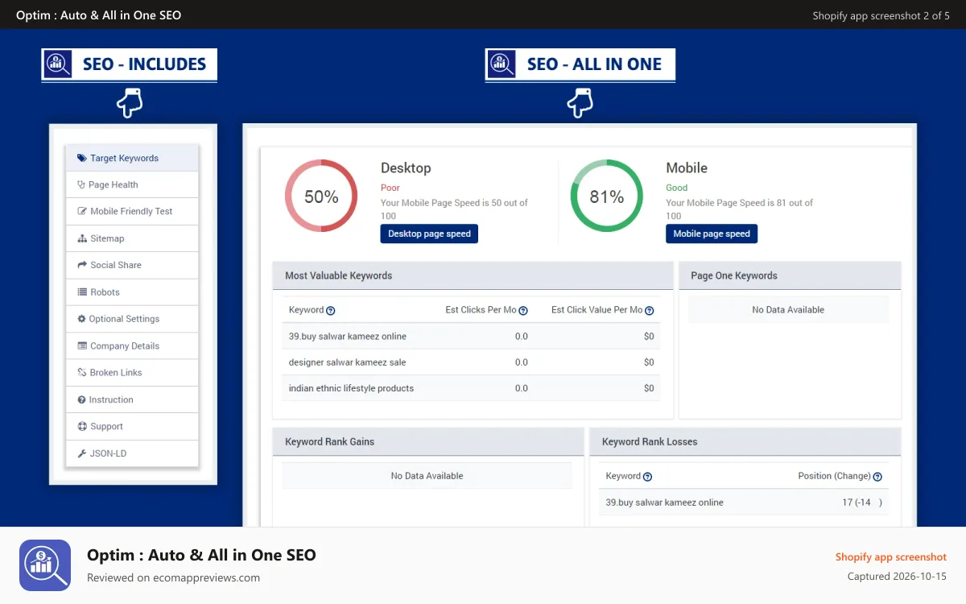The height and width of the screenshot is (604, 966).
Task: Click help icon next to Est Clicks Per Mo
Action: click(523, 310)
